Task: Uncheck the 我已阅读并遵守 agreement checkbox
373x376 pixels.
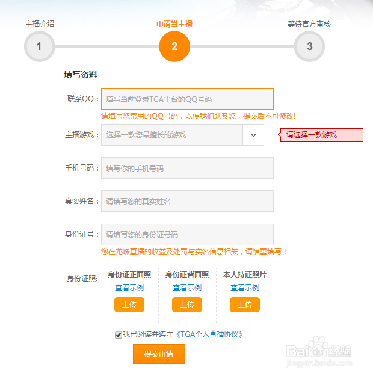Action: coord(119,335)
